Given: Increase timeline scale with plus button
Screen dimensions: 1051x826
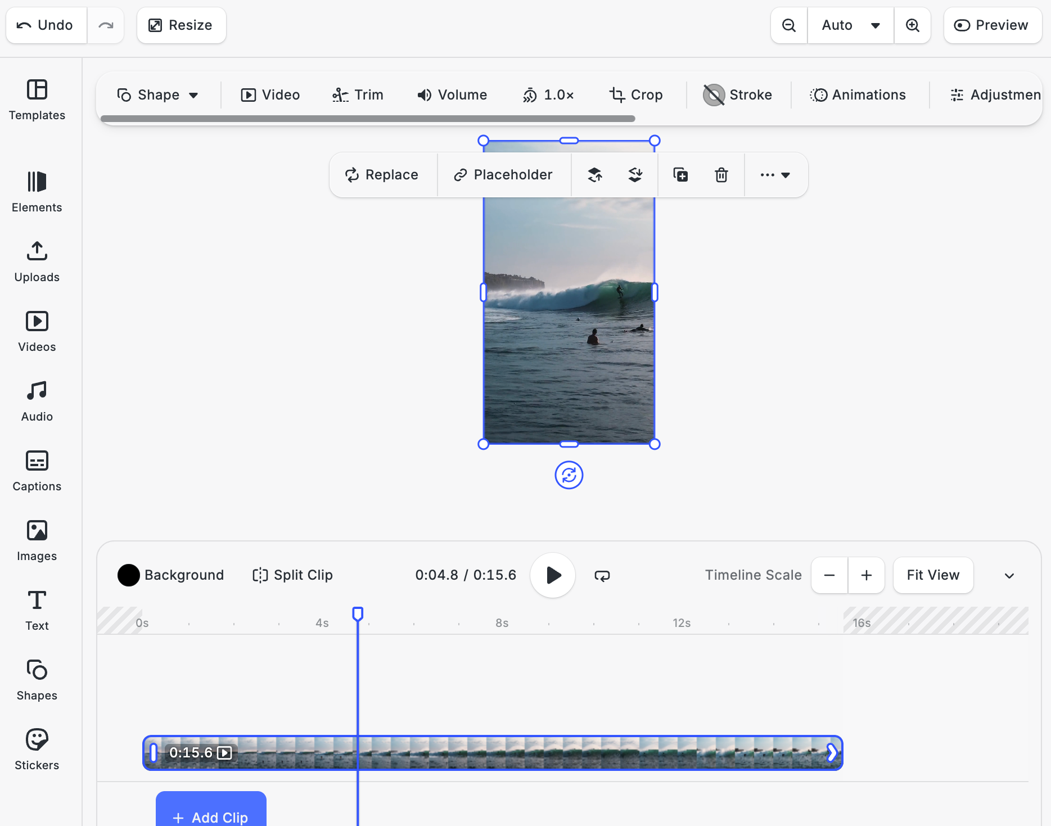Looking at the screenshot, I should click(867, 575).
